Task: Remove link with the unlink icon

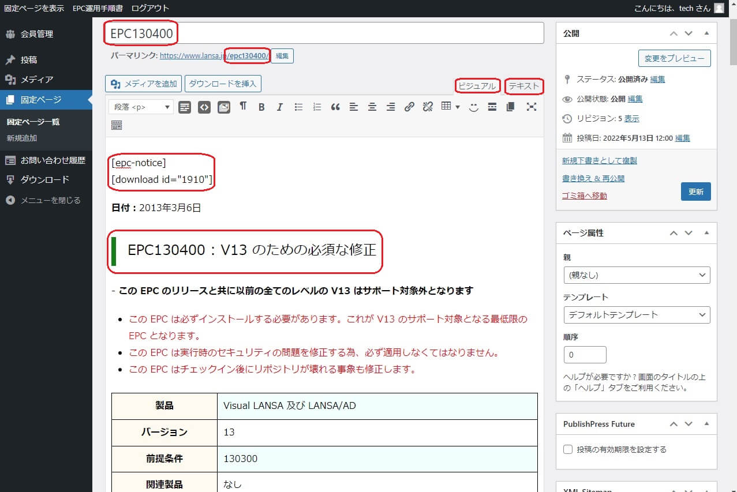Action: click(x=428, y=107)
